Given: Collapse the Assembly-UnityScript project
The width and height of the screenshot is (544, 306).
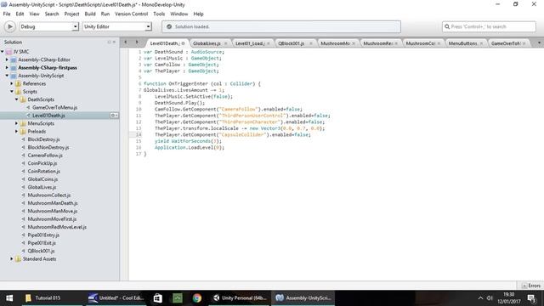Looking at the screenshot, I should (x=7, y=76).
